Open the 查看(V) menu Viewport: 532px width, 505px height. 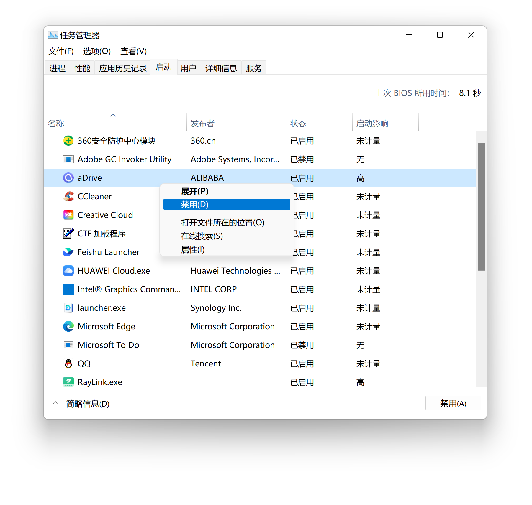(133, 51)
